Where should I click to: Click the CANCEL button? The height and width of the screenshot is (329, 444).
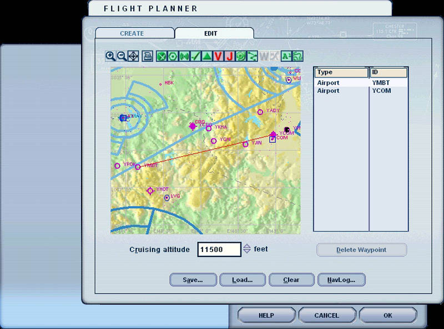tap(327, 316)
